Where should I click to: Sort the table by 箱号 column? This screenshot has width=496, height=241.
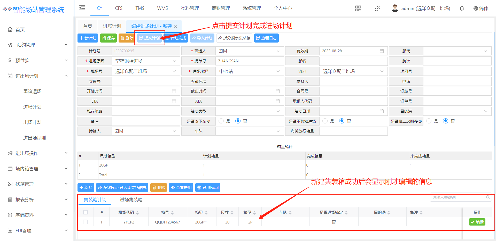(x=172, y=213)
